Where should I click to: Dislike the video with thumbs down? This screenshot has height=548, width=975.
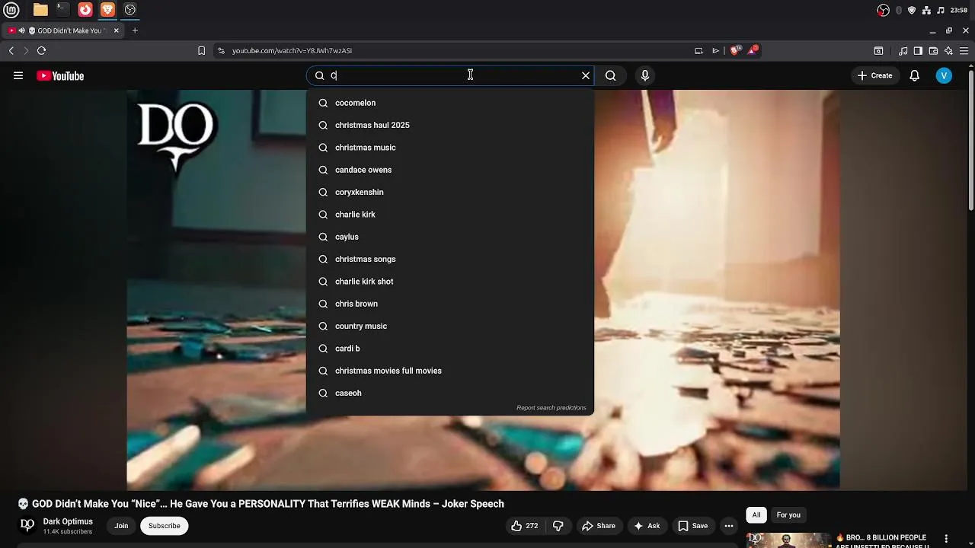click(558, 526)
